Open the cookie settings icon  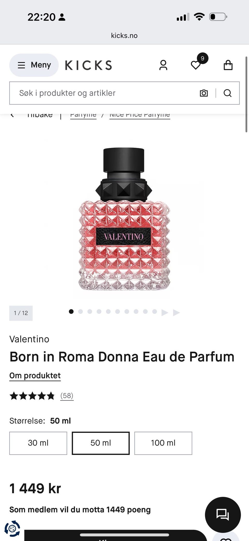[12, 528]
